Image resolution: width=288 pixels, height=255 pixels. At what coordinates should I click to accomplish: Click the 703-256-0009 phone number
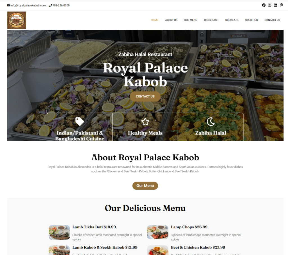coord(61,5)
